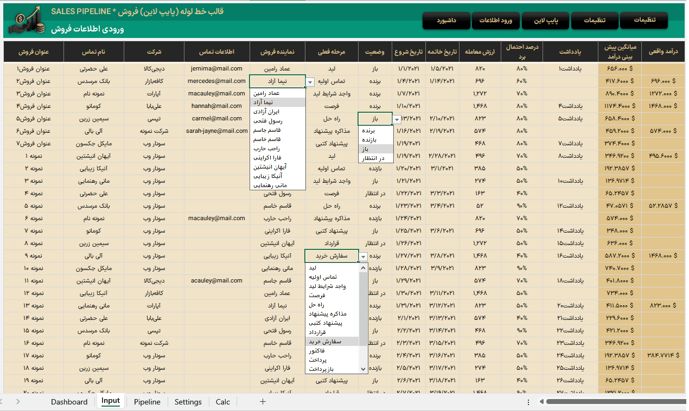
Task: Select the عنوان فروش column header
Action: click(34, 52)
